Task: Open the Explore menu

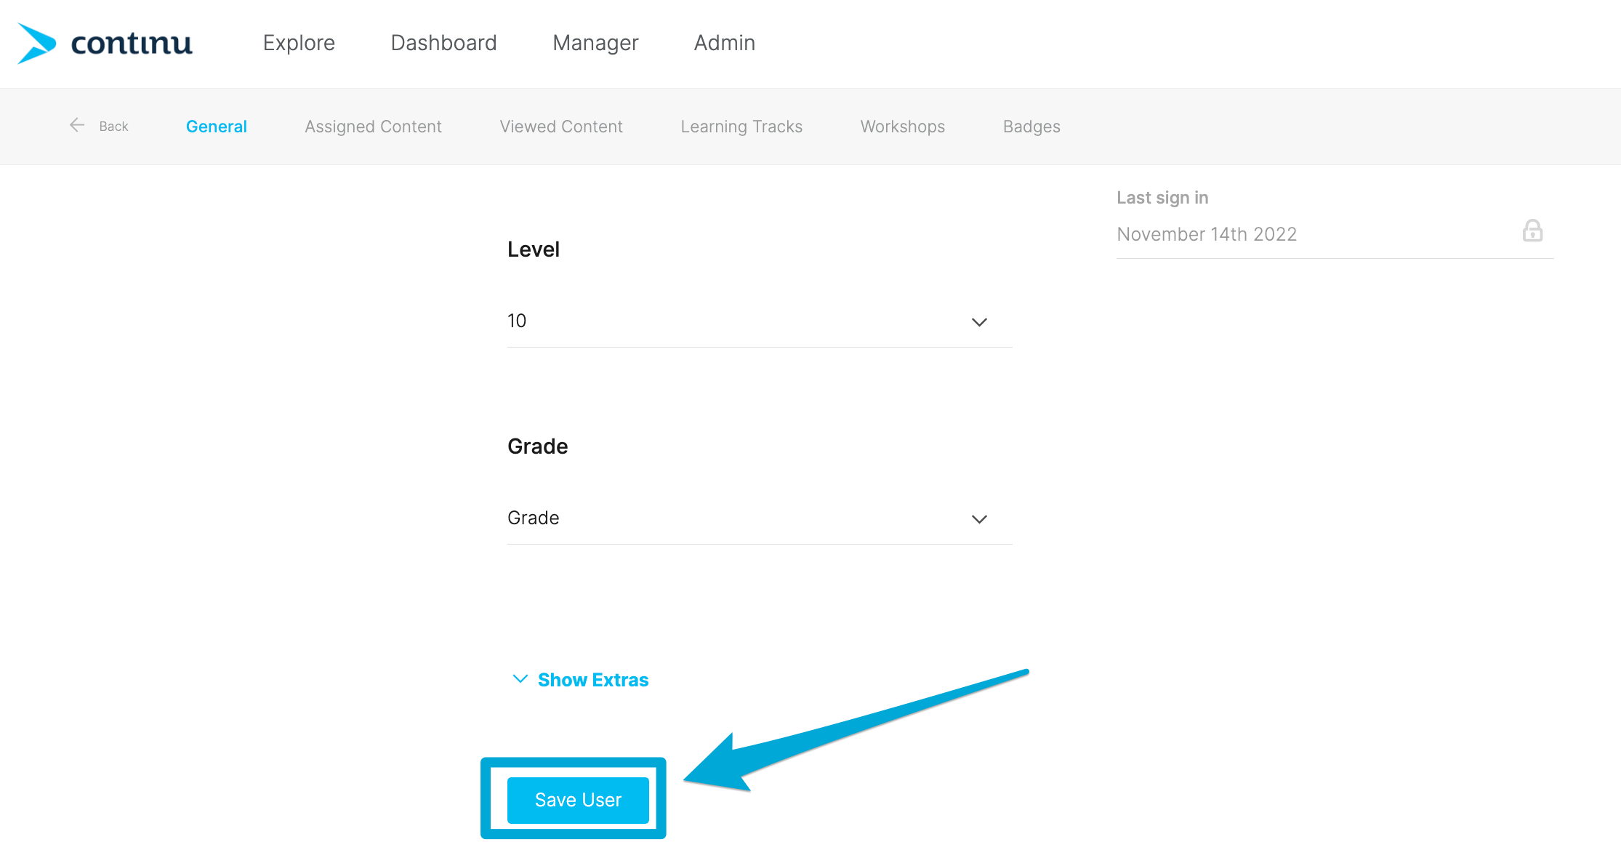Action: [299, 43]
